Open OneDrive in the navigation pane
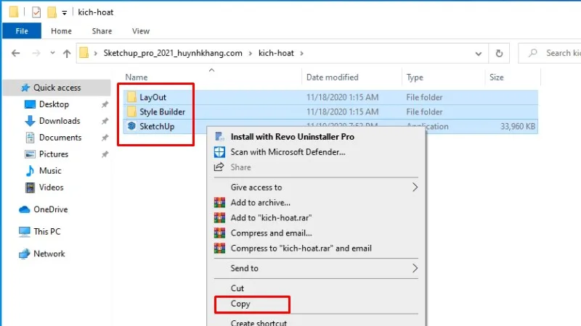 point(49,209)
